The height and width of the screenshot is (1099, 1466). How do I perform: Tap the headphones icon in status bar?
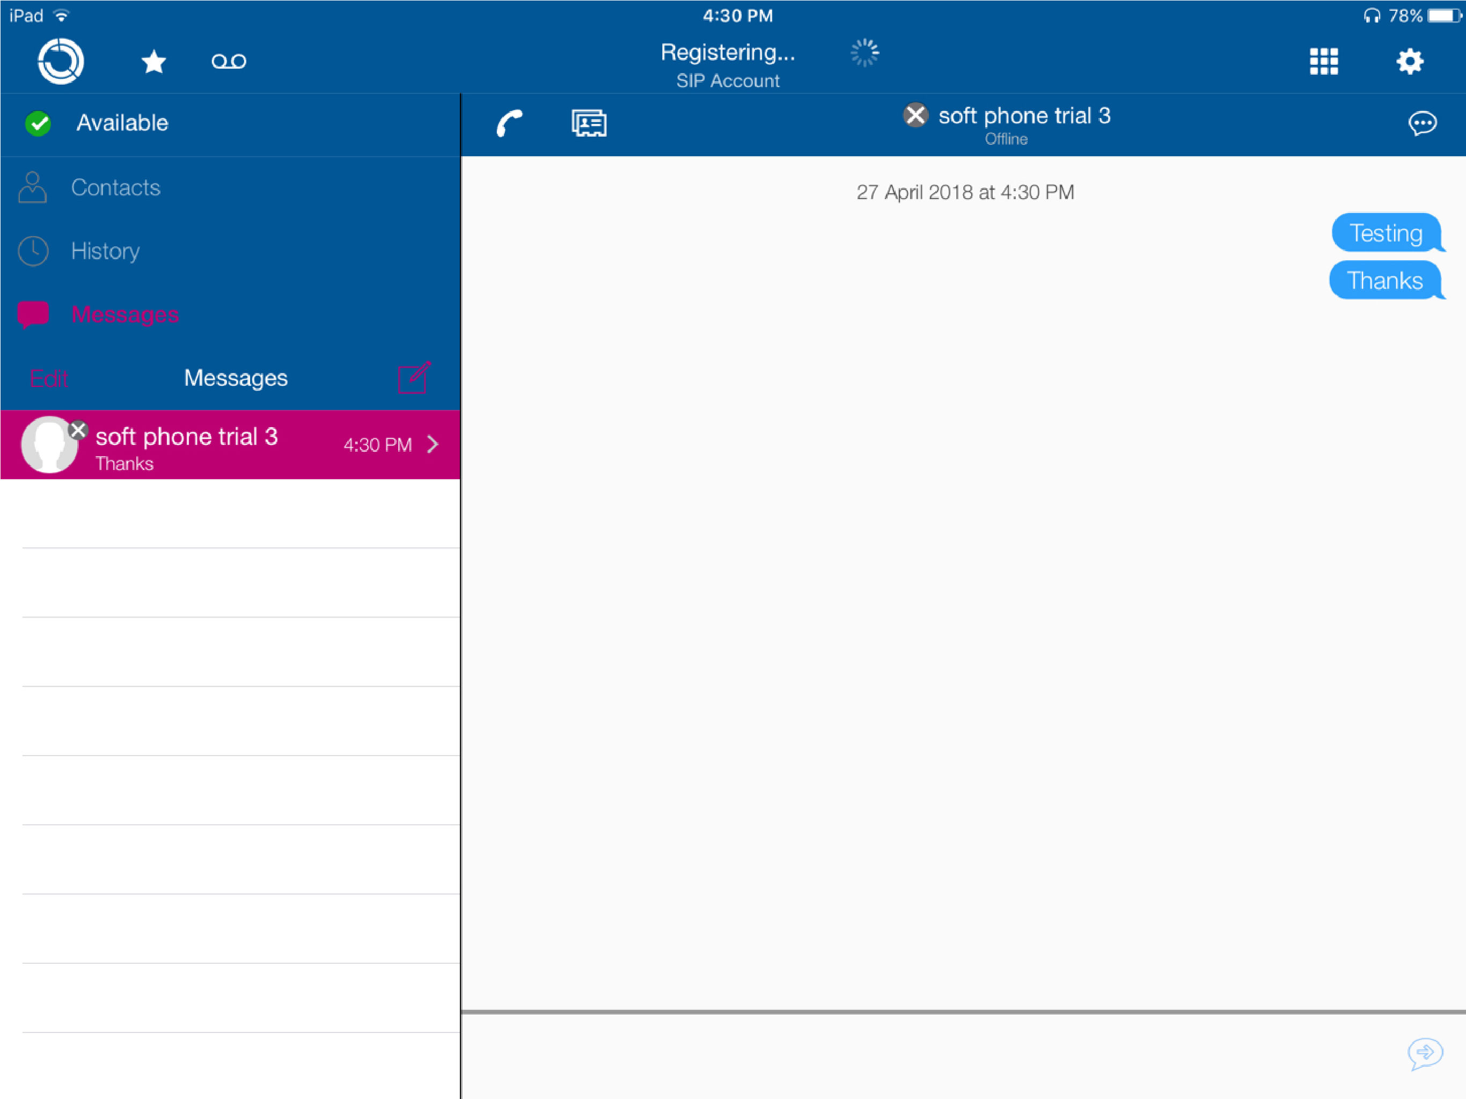(x=1371, y=15)
